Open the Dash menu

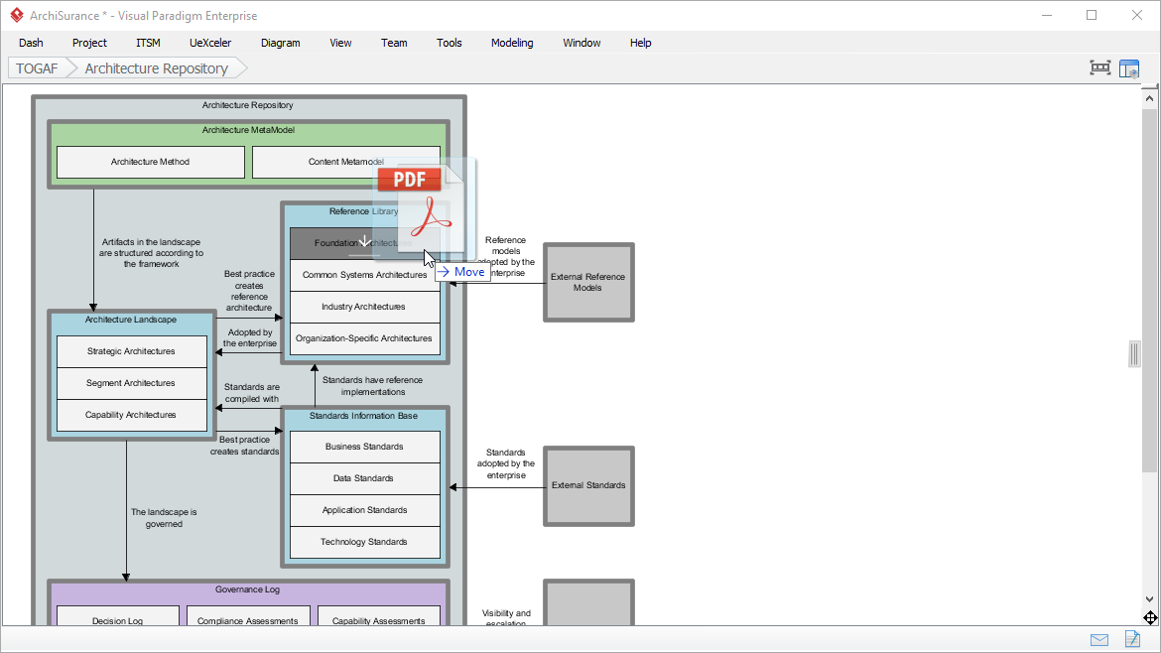click(31, 43)
